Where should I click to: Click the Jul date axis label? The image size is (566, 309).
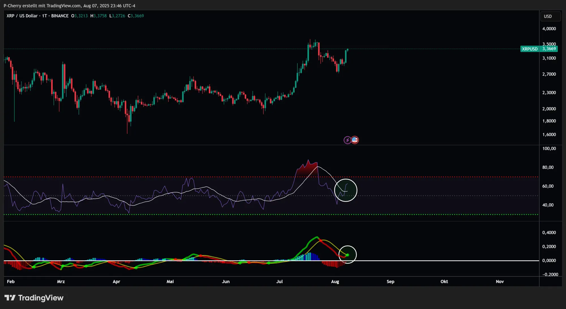[x=279, y=282]
